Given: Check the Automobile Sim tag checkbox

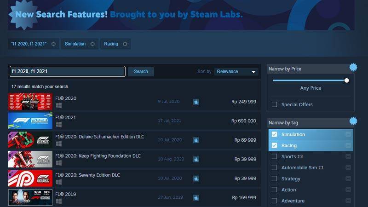Looking at the screenshot, I should (274, 167).
